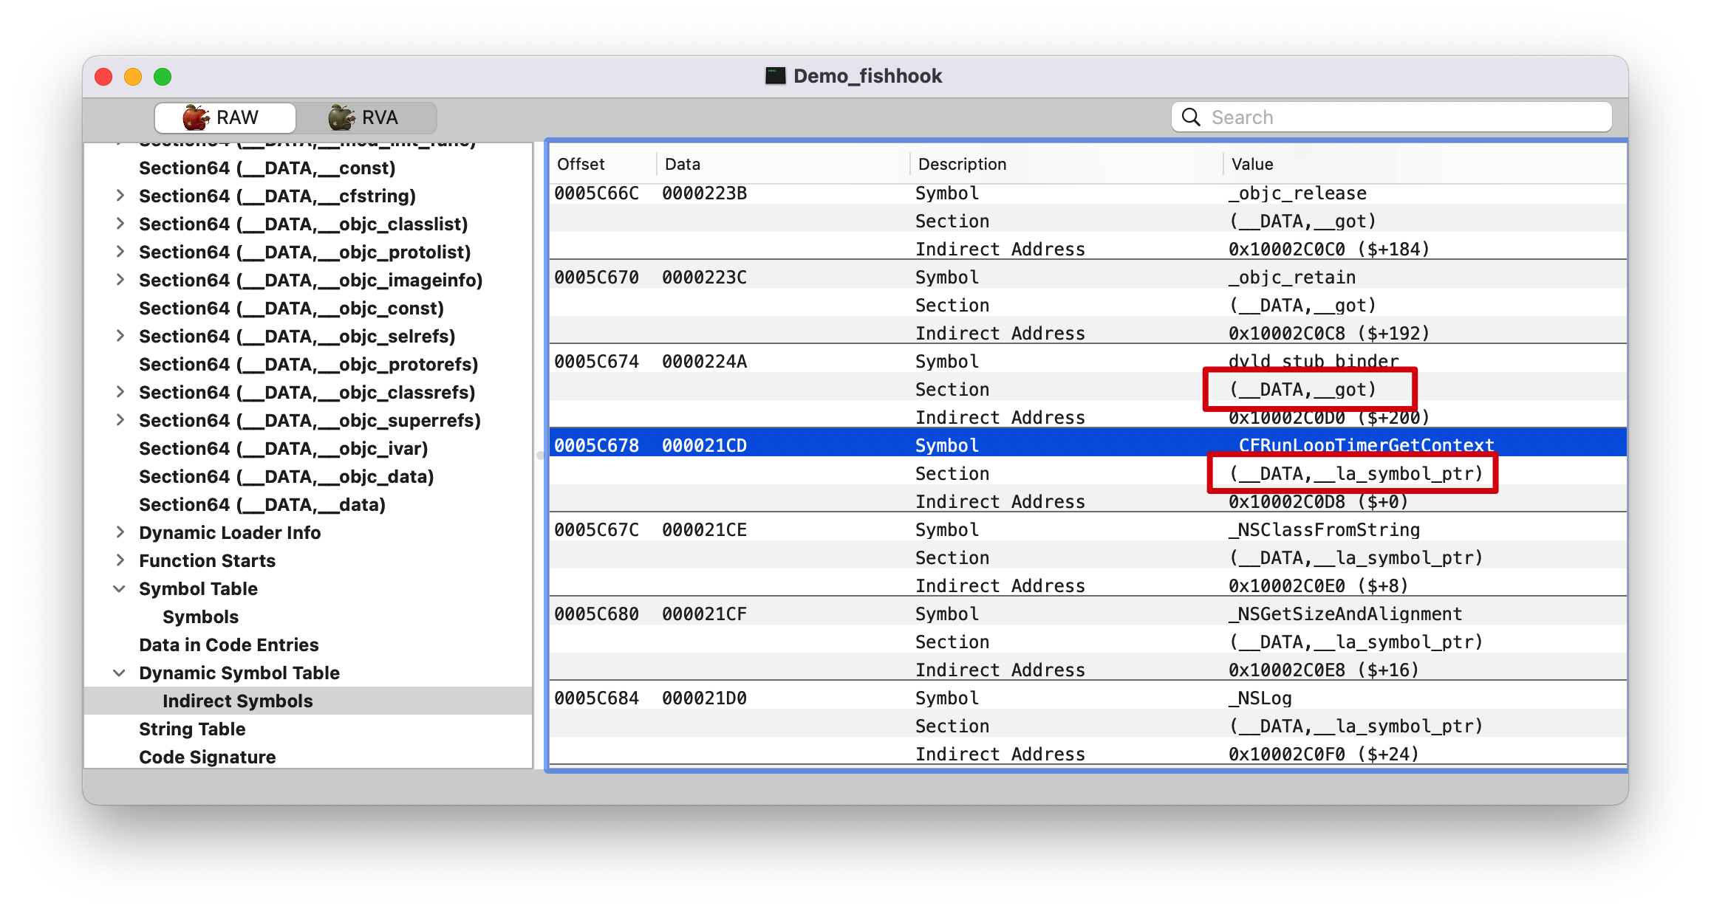1711x914 pixels.
Task: Expand Section64 (__DATA,__cfstring)
Action: 120,196
